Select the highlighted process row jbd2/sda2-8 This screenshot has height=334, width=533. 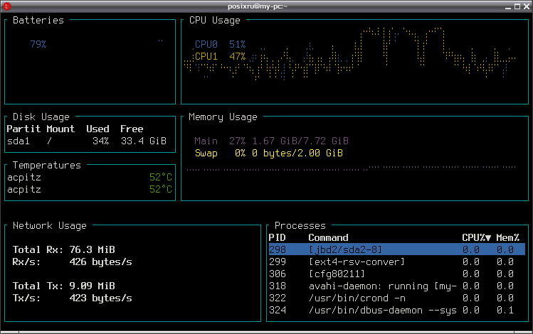(396, 249)
